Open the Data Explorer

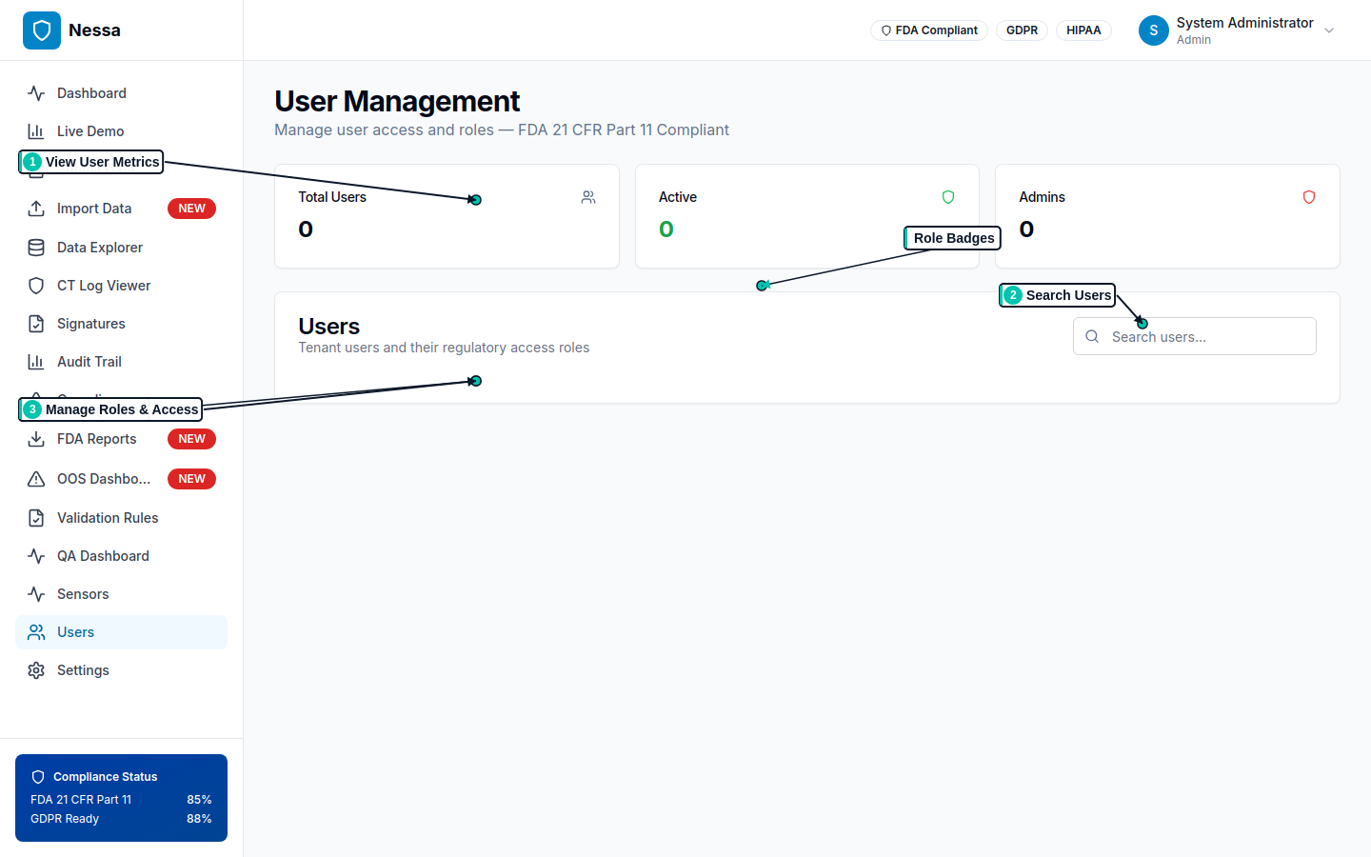tap(98, 247)
